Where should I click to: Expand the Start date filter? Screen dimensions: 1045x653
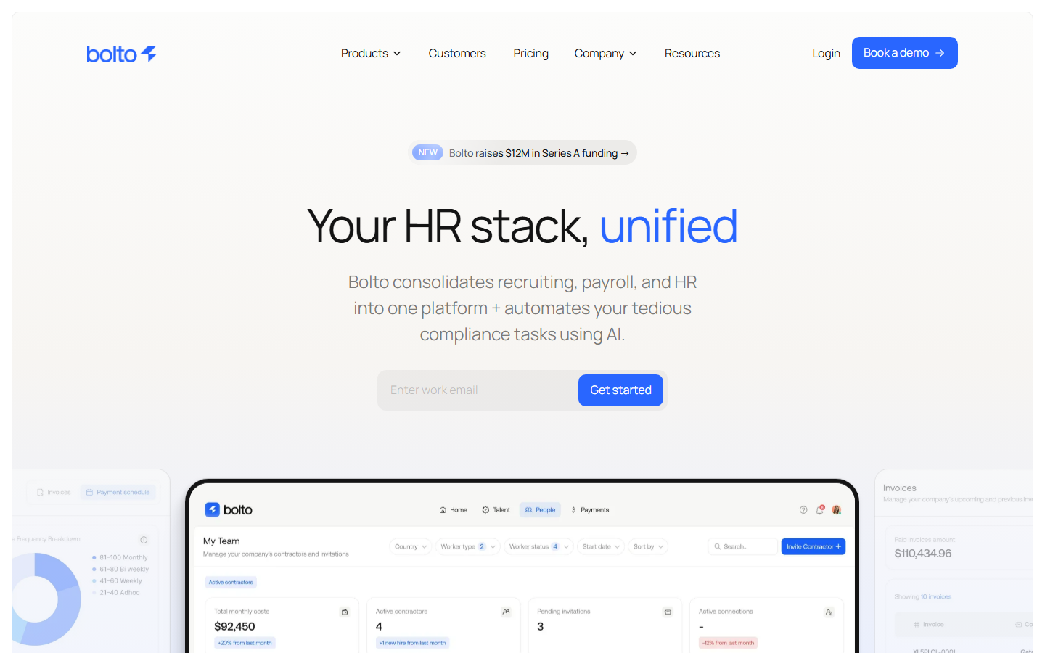point(601,547)
